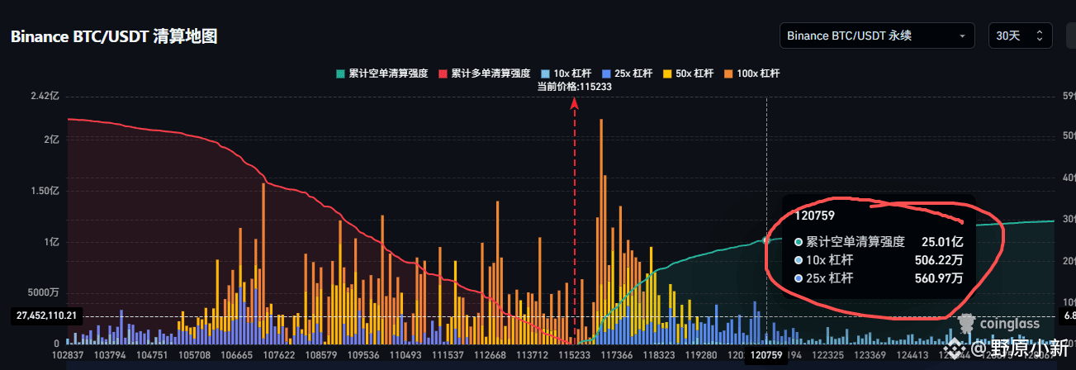1076x370 pixels.
Task: Click the 5000万 y-axis label
Action: tap(44, 292)
